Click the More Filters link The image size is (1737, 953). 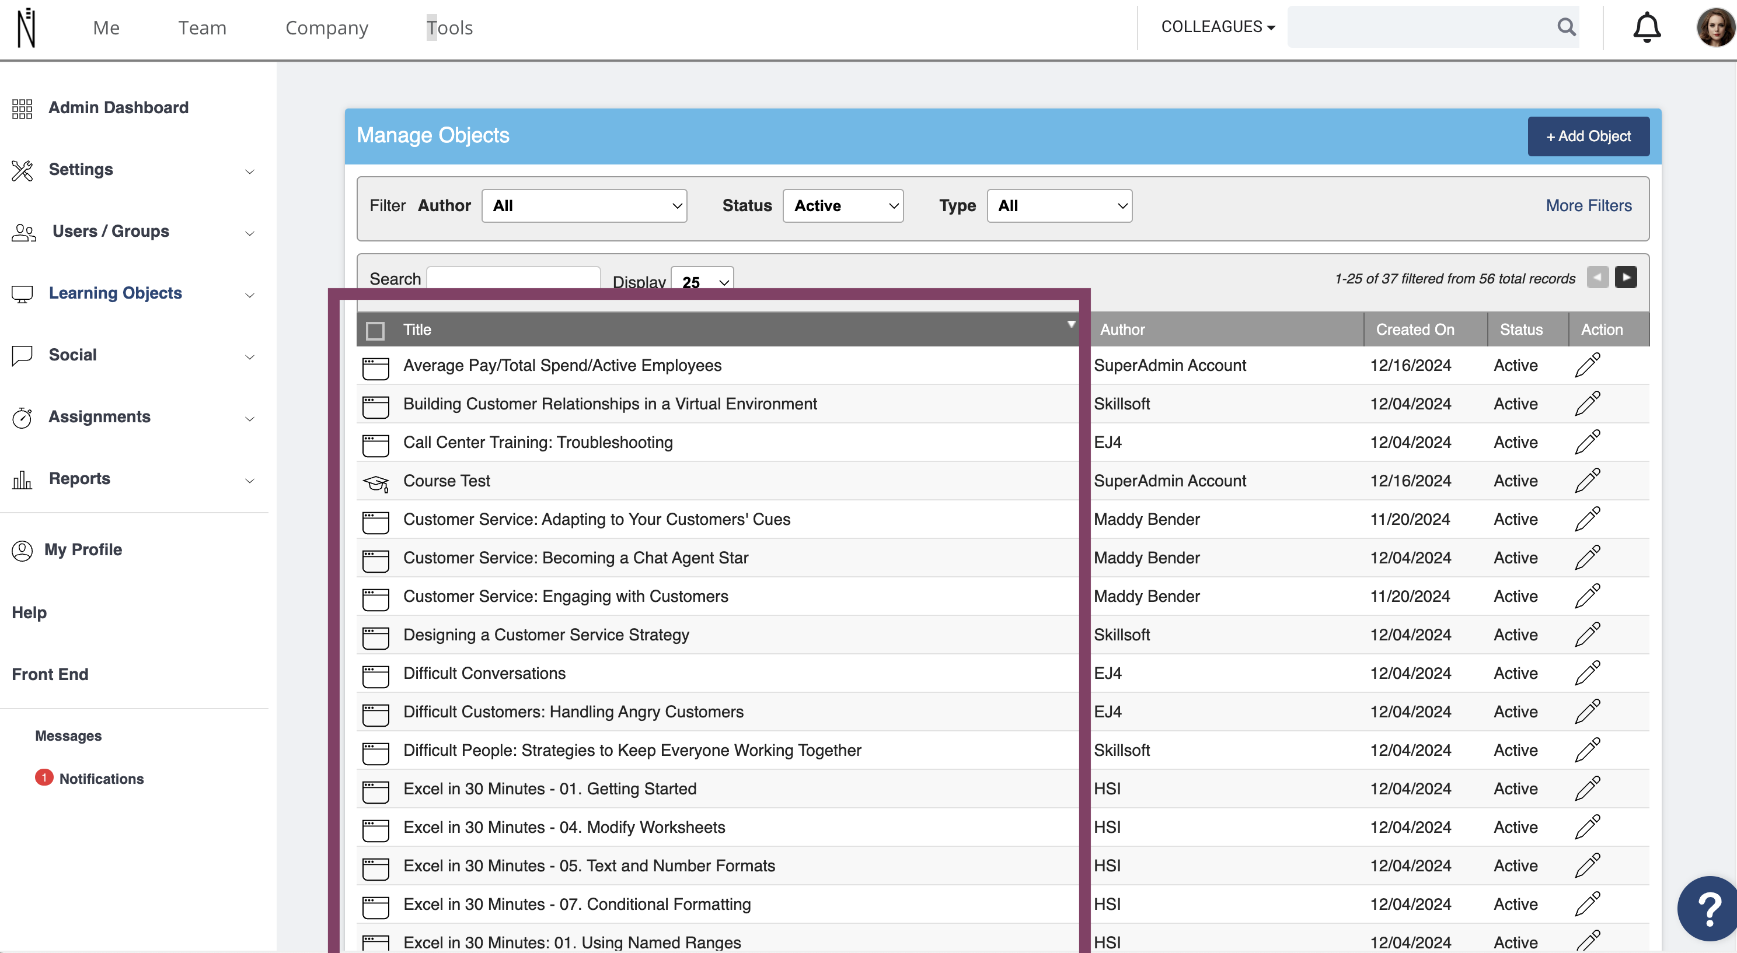tap(1588, 205)
